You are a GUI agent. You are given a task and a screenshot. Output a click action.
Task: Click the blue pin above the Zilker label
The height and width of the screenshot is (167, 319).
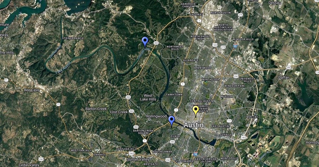click(x=171, y=121)
